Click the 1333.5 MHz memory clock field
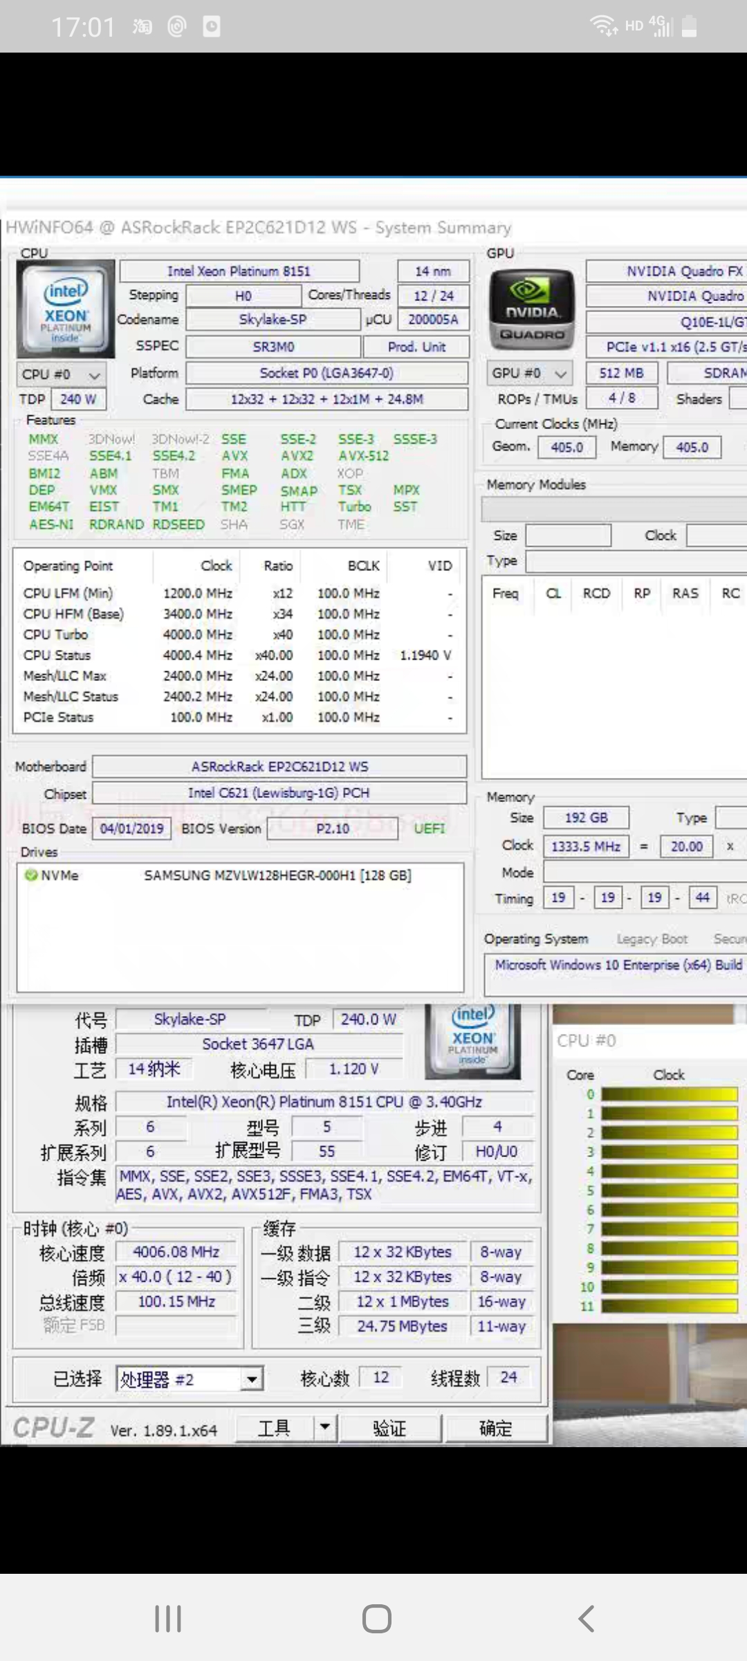 click(587, 846)
